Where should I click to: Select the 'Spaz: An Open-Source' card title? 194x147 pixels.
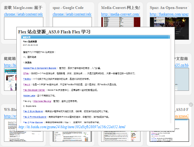coord(169,8)
